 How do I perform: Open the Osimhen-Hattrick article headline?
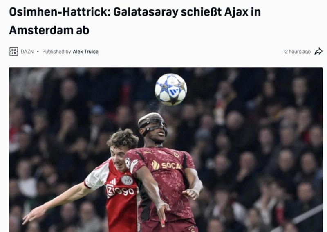pos(135,21)
